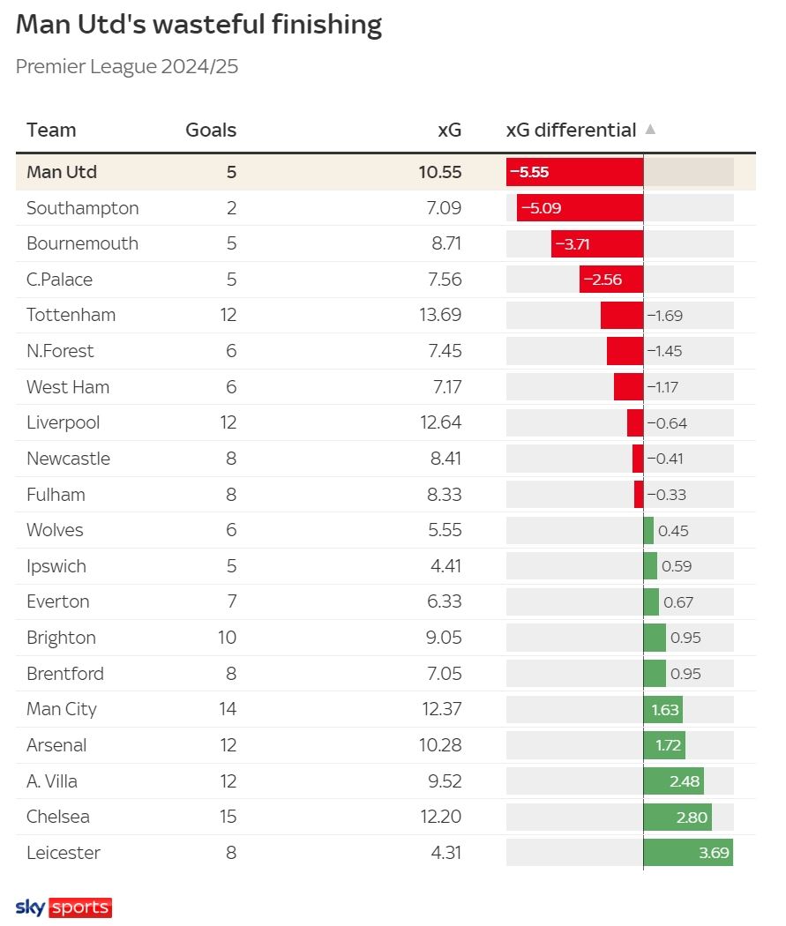The image size is (786, 926).
Task: Click the Tottenham team name
Action: [71, 315]
